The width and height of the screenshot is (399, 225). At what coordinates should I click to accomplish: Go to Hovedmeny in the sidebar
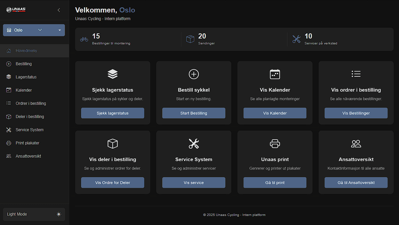click(34, 51)
